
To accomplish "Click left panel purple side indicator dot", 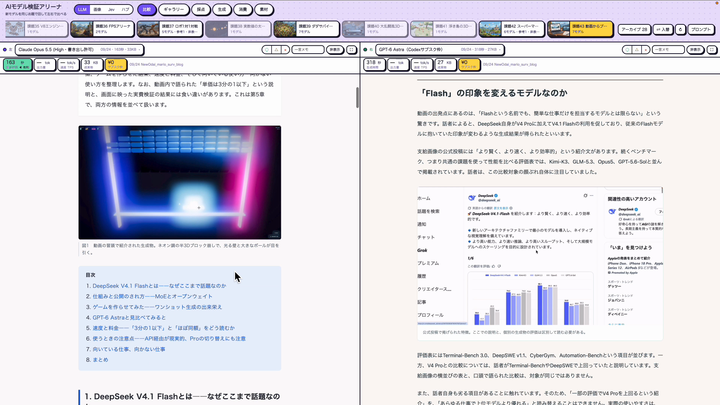I will click(5, 49).
